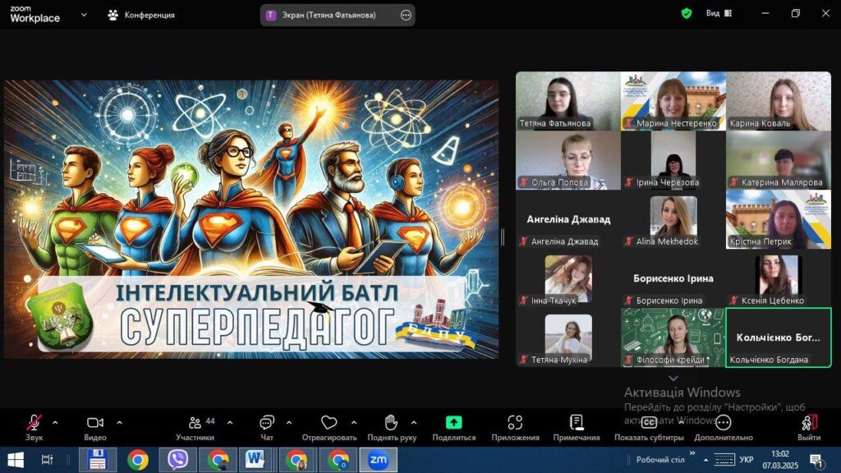Open Примечания notes
The image size is (841, 473).
tap(577, 428)
